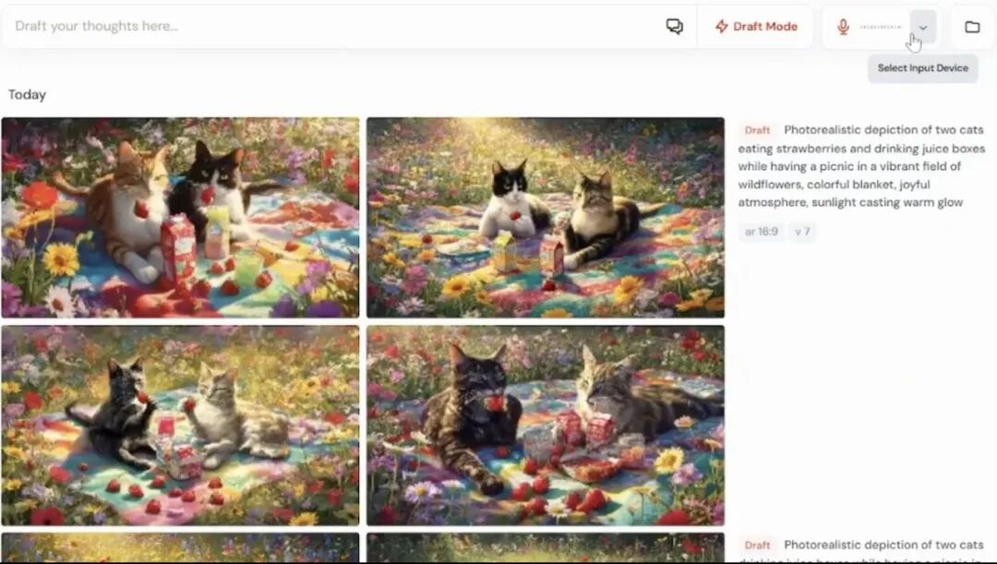
Task: Open top-left cats picnic thumbnail
Action: click(x=180, y=218)
